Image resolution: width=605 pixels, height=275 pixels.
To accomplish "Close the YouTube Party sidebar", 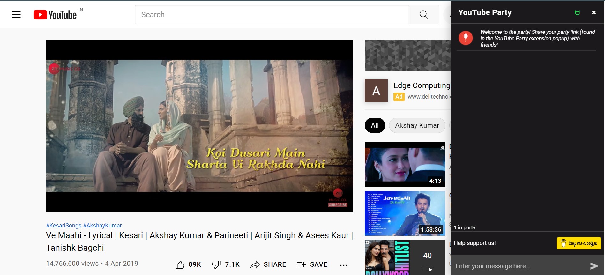I will pos(594,12).
